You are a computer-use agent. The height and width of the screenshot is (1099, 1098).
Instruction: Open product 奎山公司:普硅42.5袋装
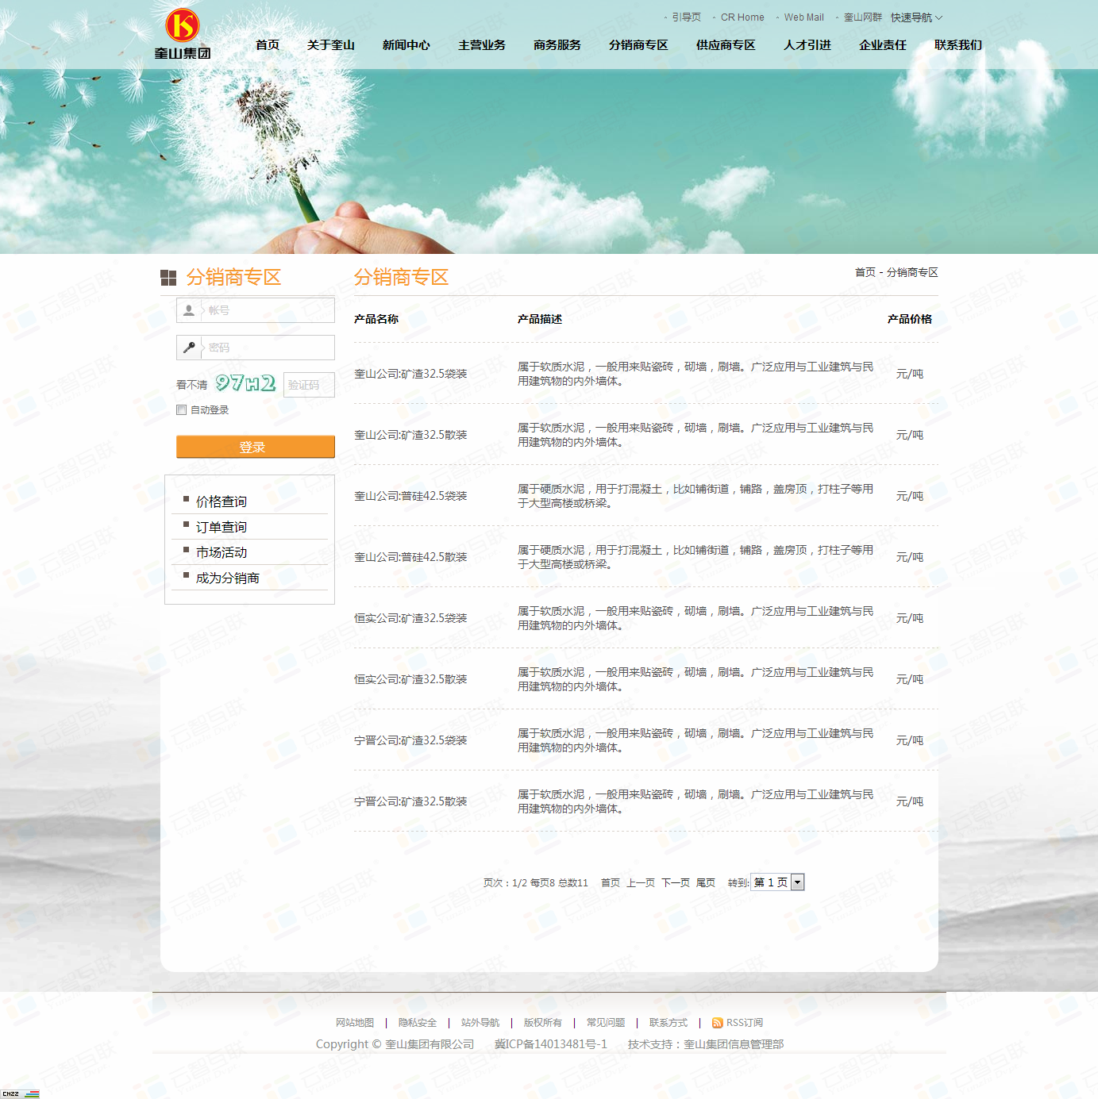point(410,496)
